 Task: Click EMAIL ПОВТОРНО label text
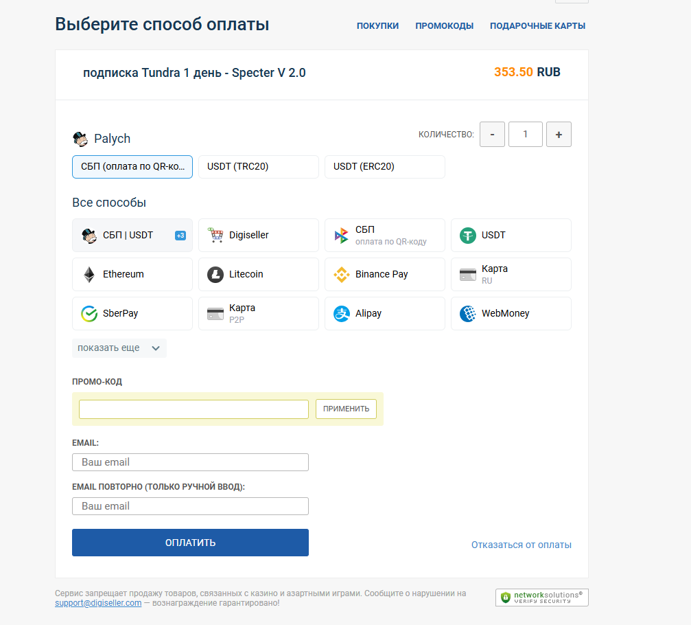[159, 487]
